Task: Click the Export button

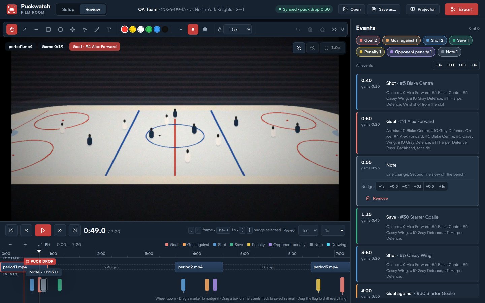Action: (x=461, y=9)
